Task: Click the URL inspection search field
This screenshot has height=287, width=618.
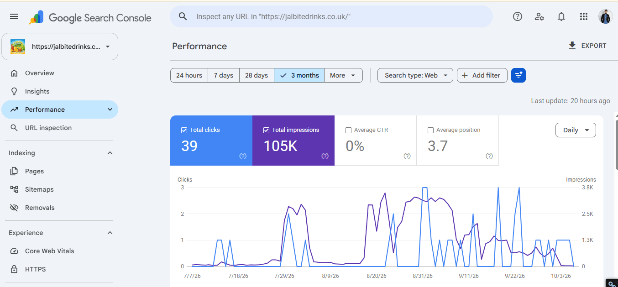Action: (x=331, y=16)
